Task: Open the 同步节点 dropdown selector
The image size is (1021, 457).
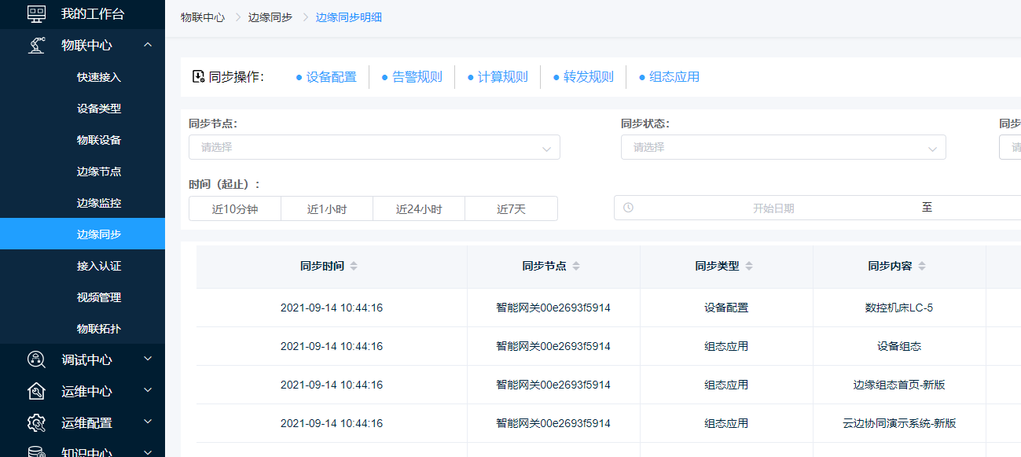Action: click(x=374, y=147)
